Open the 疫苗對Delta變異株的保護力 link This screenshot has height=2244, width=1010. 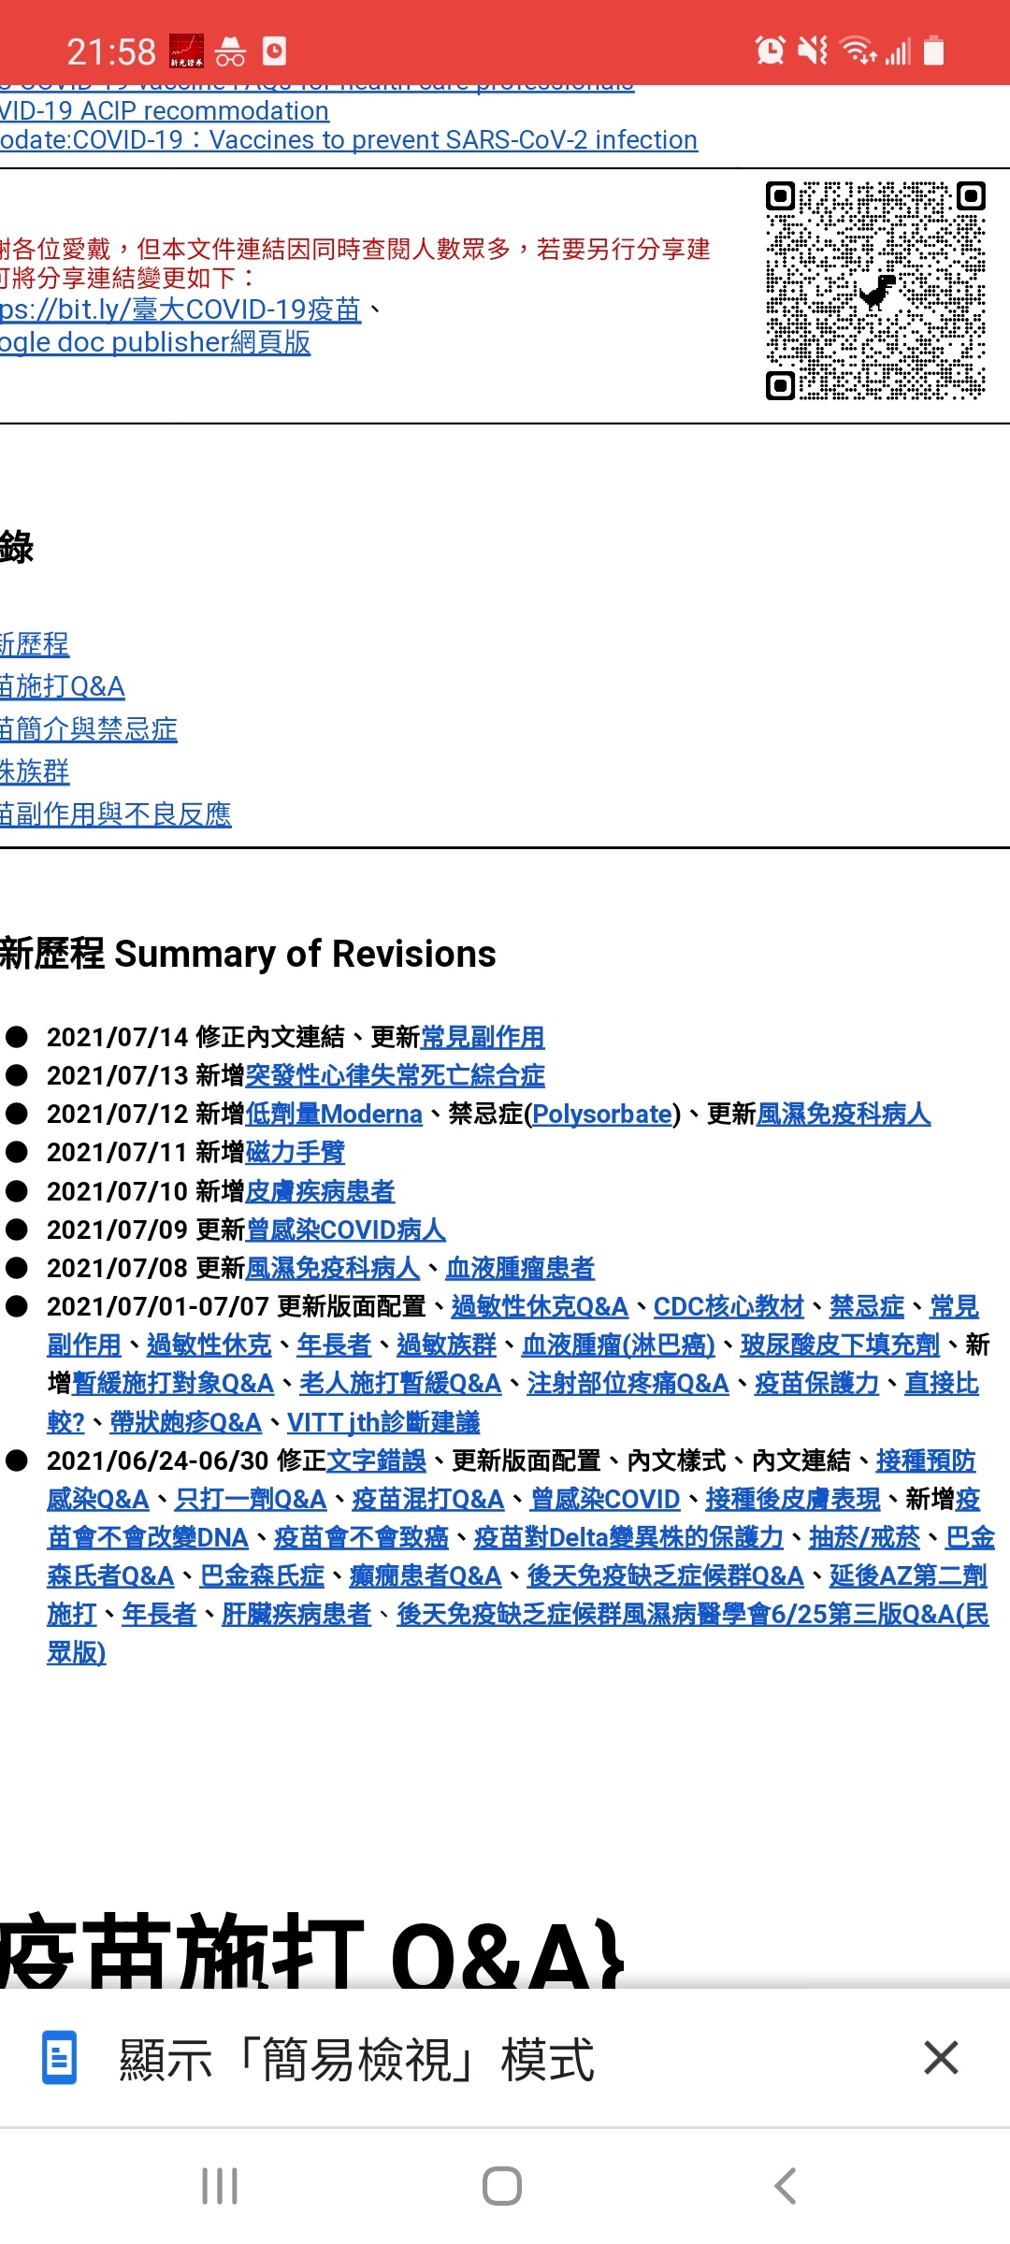click(628, 1537)
